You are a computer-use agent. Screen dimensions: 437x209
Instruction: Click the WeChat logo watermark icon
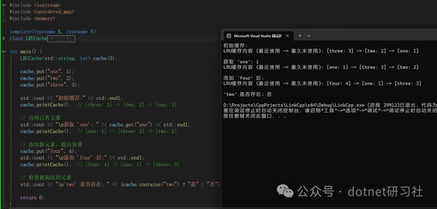[x=285, y=192]
